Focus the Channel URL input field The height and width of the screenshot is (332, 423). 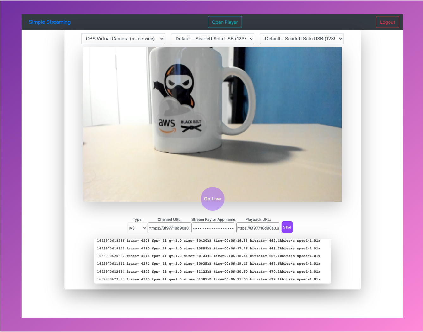[x=170, y=228]
